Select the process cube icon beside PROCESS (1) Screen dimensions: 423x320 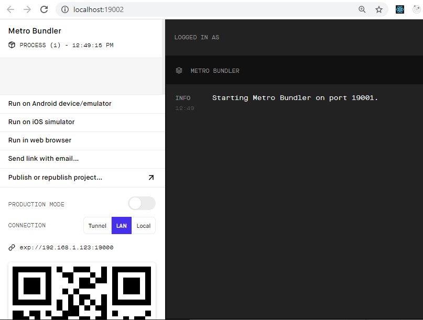tap(12, 45)
